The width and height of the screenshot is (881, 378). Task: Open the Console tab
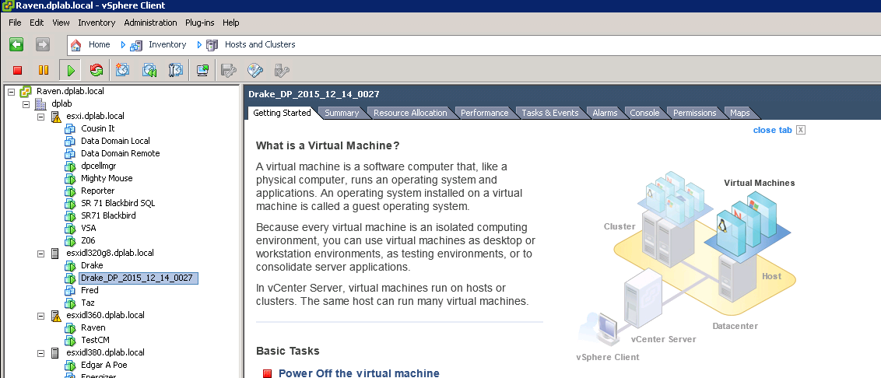[644, 113]
